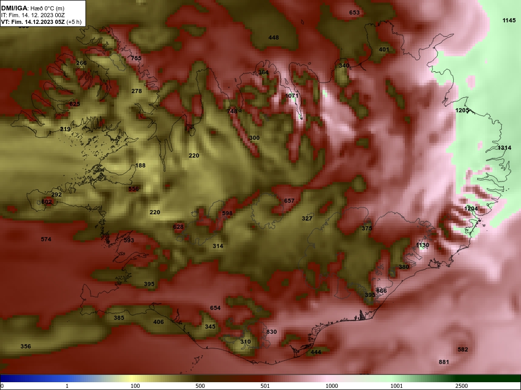Select the '2500' legend tick label

click(462, 386)
